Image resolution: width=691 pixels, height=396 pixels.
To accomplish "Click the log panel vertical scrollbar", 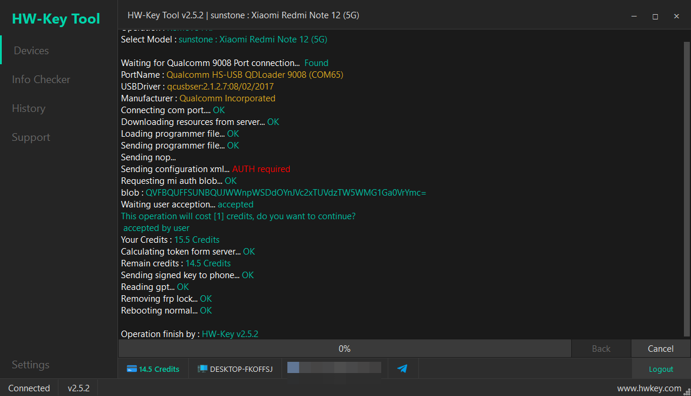I will tap(687, 189).
